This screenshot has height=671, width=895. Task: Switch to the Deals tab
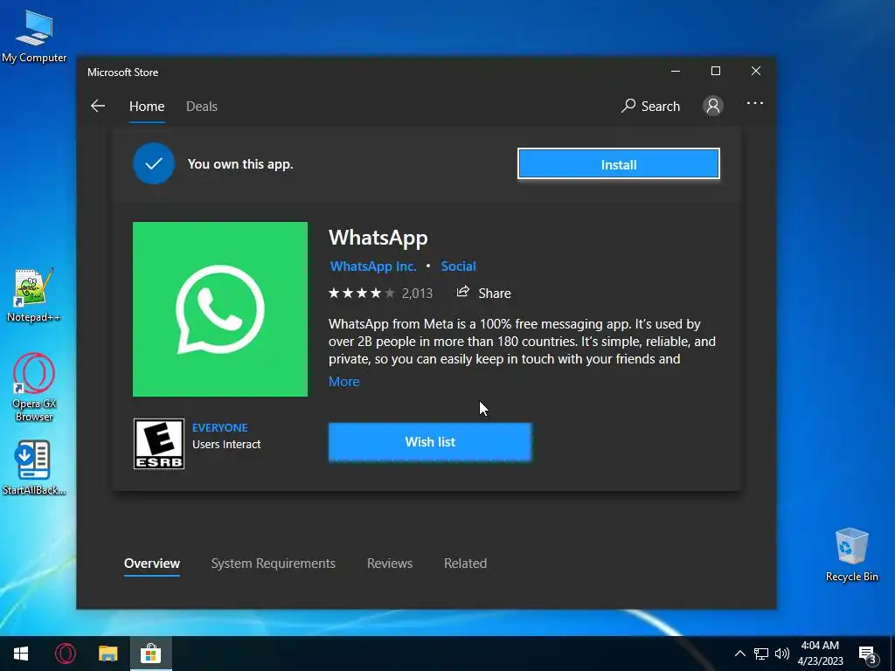(x=202, y=106)
